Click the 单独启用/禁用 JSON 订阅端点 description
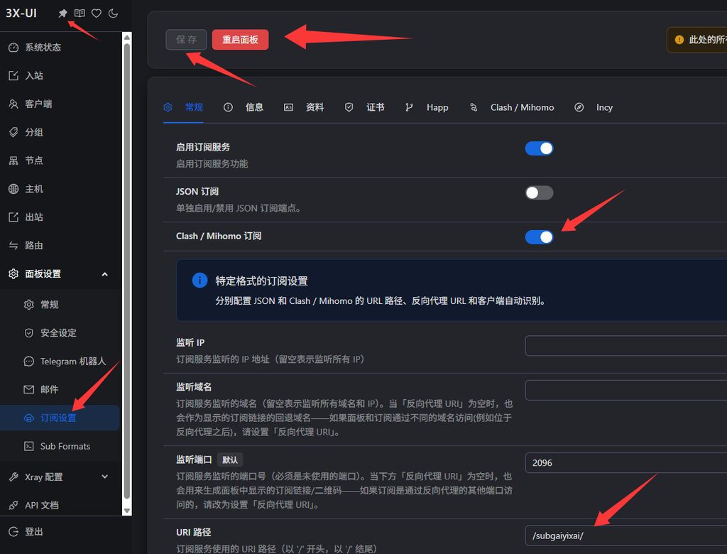727x554 pixels. click(239, 208)
